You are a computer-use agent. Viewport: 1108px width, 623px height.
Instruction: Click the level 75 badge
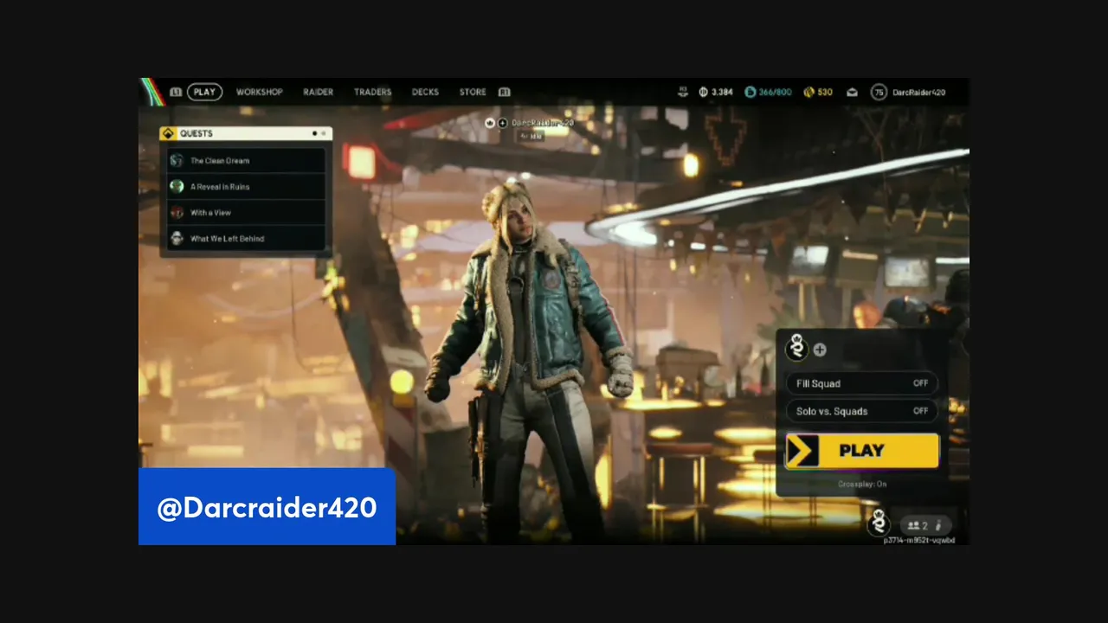click(x=879, y=92)
